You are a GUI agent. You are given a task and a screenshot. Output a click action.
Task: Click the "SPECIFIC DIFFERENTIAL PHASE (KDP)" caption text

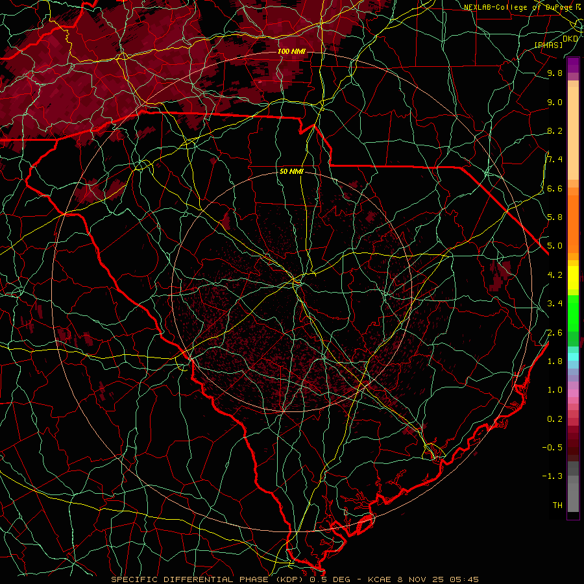point(207,579)
